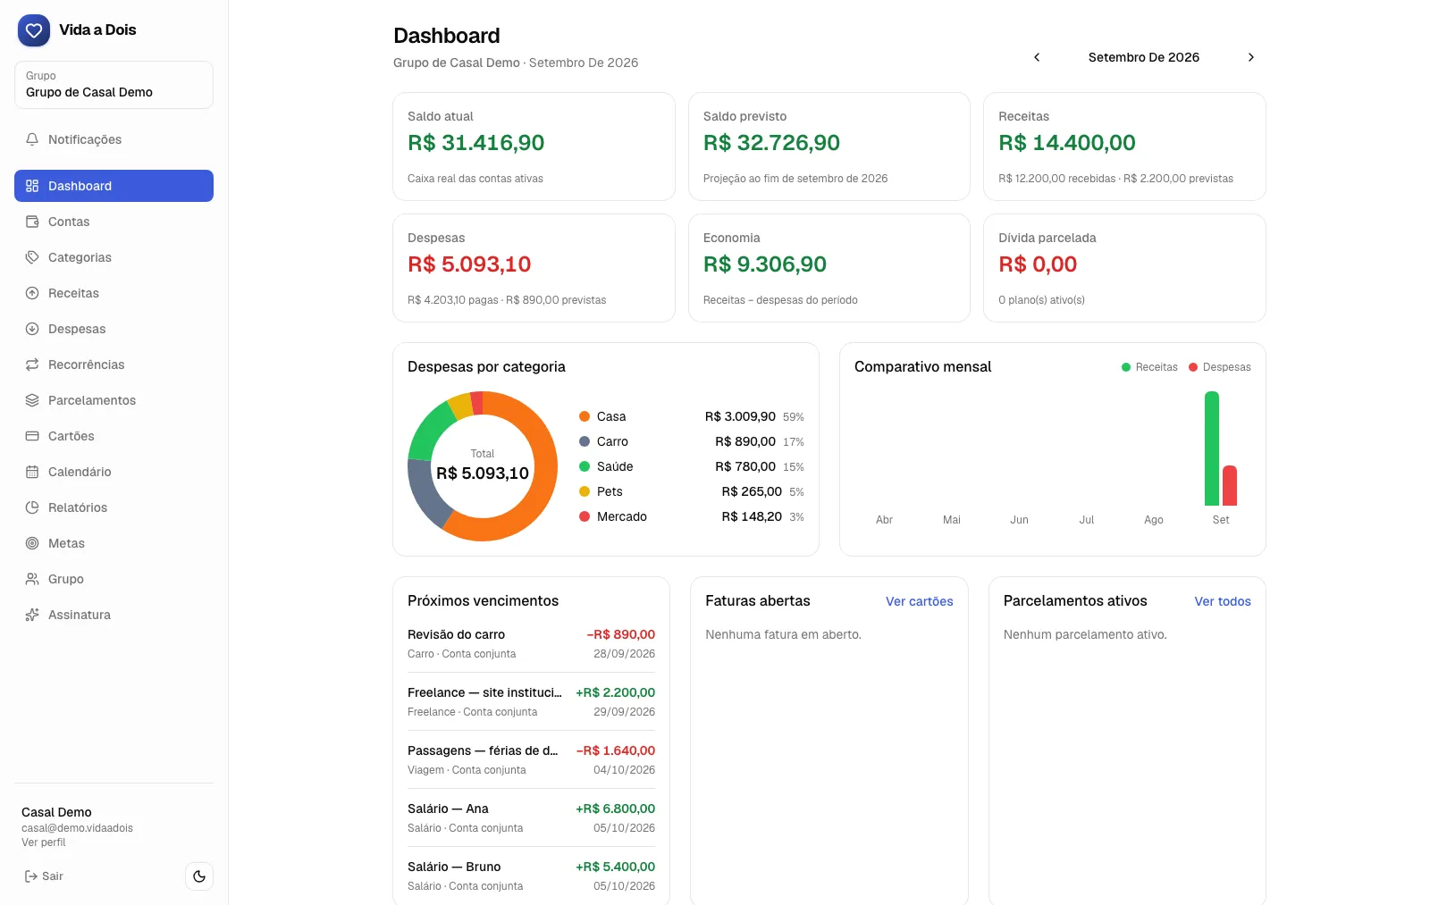1430x905 pixels.
Task: Navigate to Parcelamentos
Action: click(114, 400)
